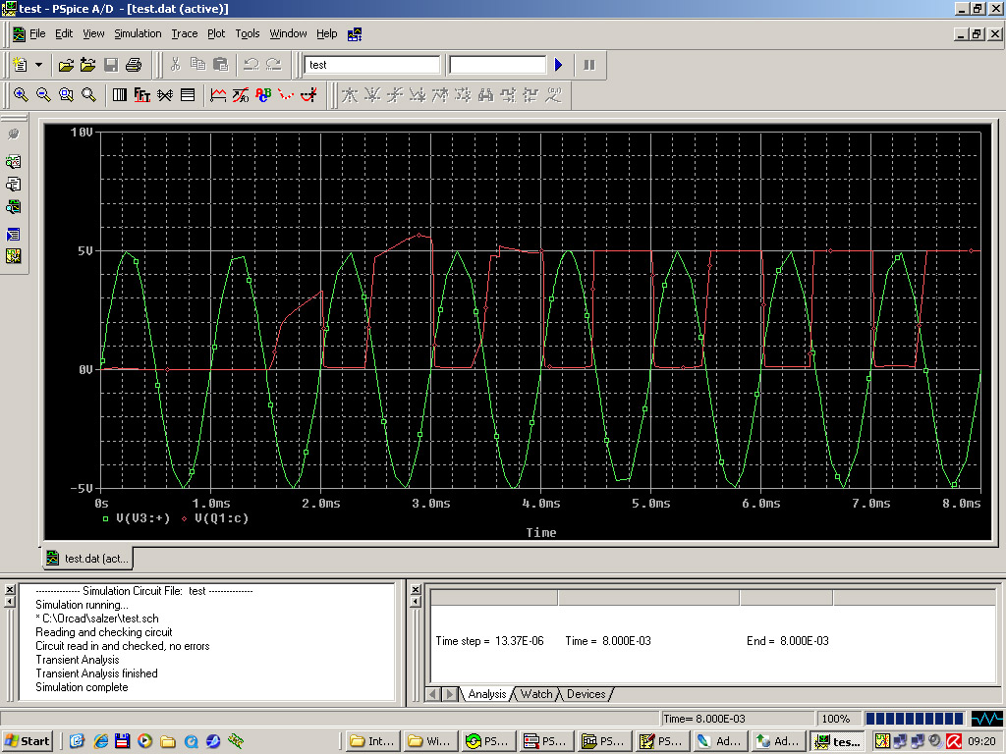
Task: Toggle the FFT Fourier icon
Action: [141, 95]
